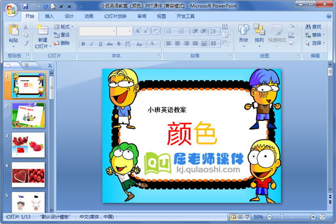Viewport: 336px width, 224px height.
Task: Close the slides thumbnail pane
Action: tap(50, 66)
